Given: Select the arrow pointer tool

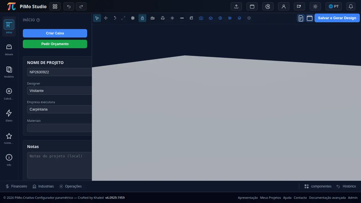Looking at the screenshot, I should pos(97,18).
